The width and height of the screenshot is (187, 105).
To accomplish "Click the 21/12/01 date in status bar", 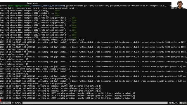I will [173, 103].
